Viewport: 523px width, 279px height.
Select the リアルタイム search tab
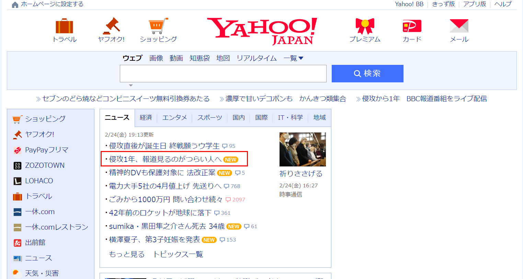[x=257, y=58]
